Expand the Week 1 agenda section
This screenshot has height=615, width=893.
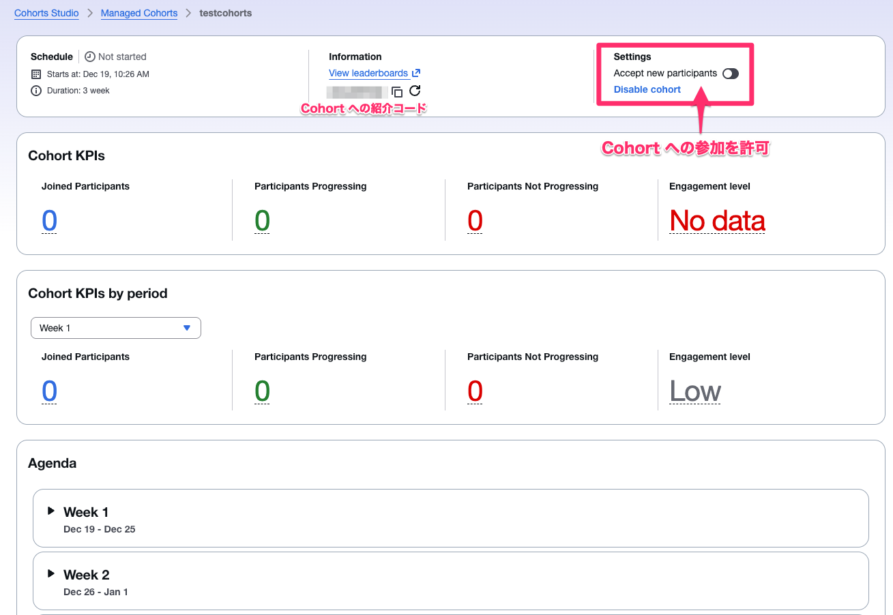point(51,511)
